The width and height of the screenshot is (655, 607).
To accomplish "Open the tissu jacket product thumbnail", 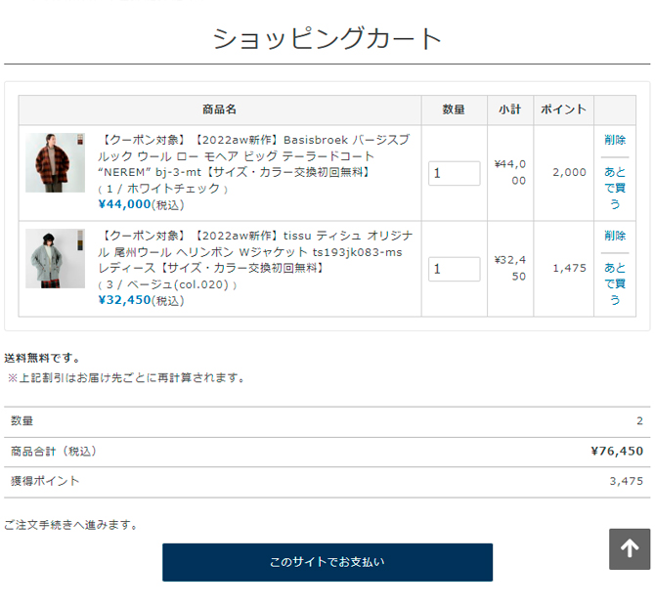I will 55,258.
